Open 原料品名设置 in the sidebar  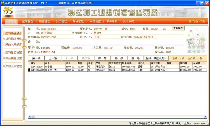[12, 52]
